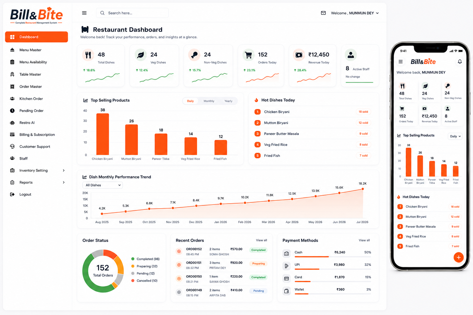Image resolution: width=473 pixels, height=315 pixels.
Task: Open the mail envelope icon in header
Action: (323, 13)
